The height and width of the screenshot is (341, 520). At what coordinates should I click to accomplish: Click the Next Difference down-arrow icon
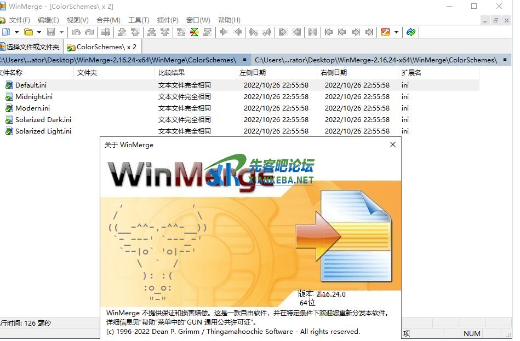point(122,32)
